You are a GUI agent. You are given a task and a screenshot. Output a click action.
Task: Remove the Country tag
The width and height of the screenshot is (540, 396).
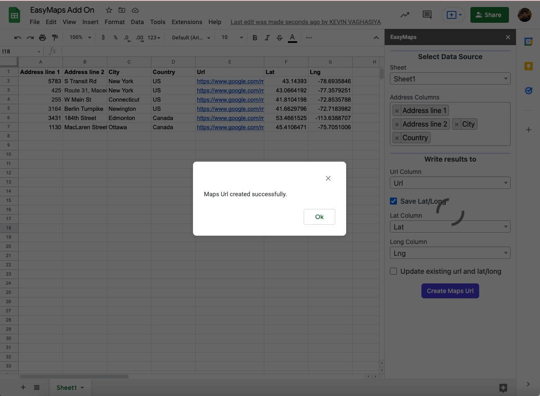click(397, 138)
